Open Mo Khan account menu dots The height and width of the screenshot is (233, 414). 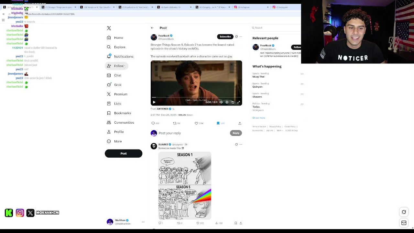pyautogui.click(x=143, y=222)
